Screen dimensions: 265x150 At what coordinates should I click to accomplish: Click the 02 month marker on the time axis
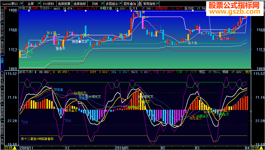[x=163, y=148]
